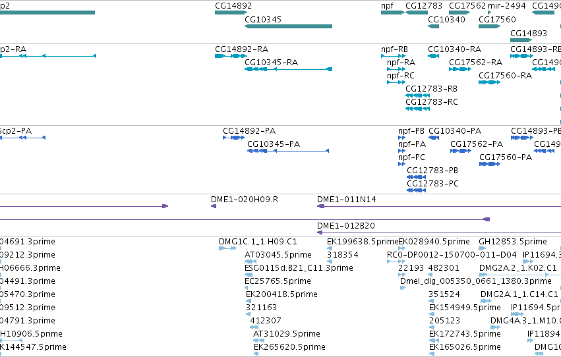The image size is (561, 357).
Task: Select the CG14892 gene bar
Action: click(231, 13)
